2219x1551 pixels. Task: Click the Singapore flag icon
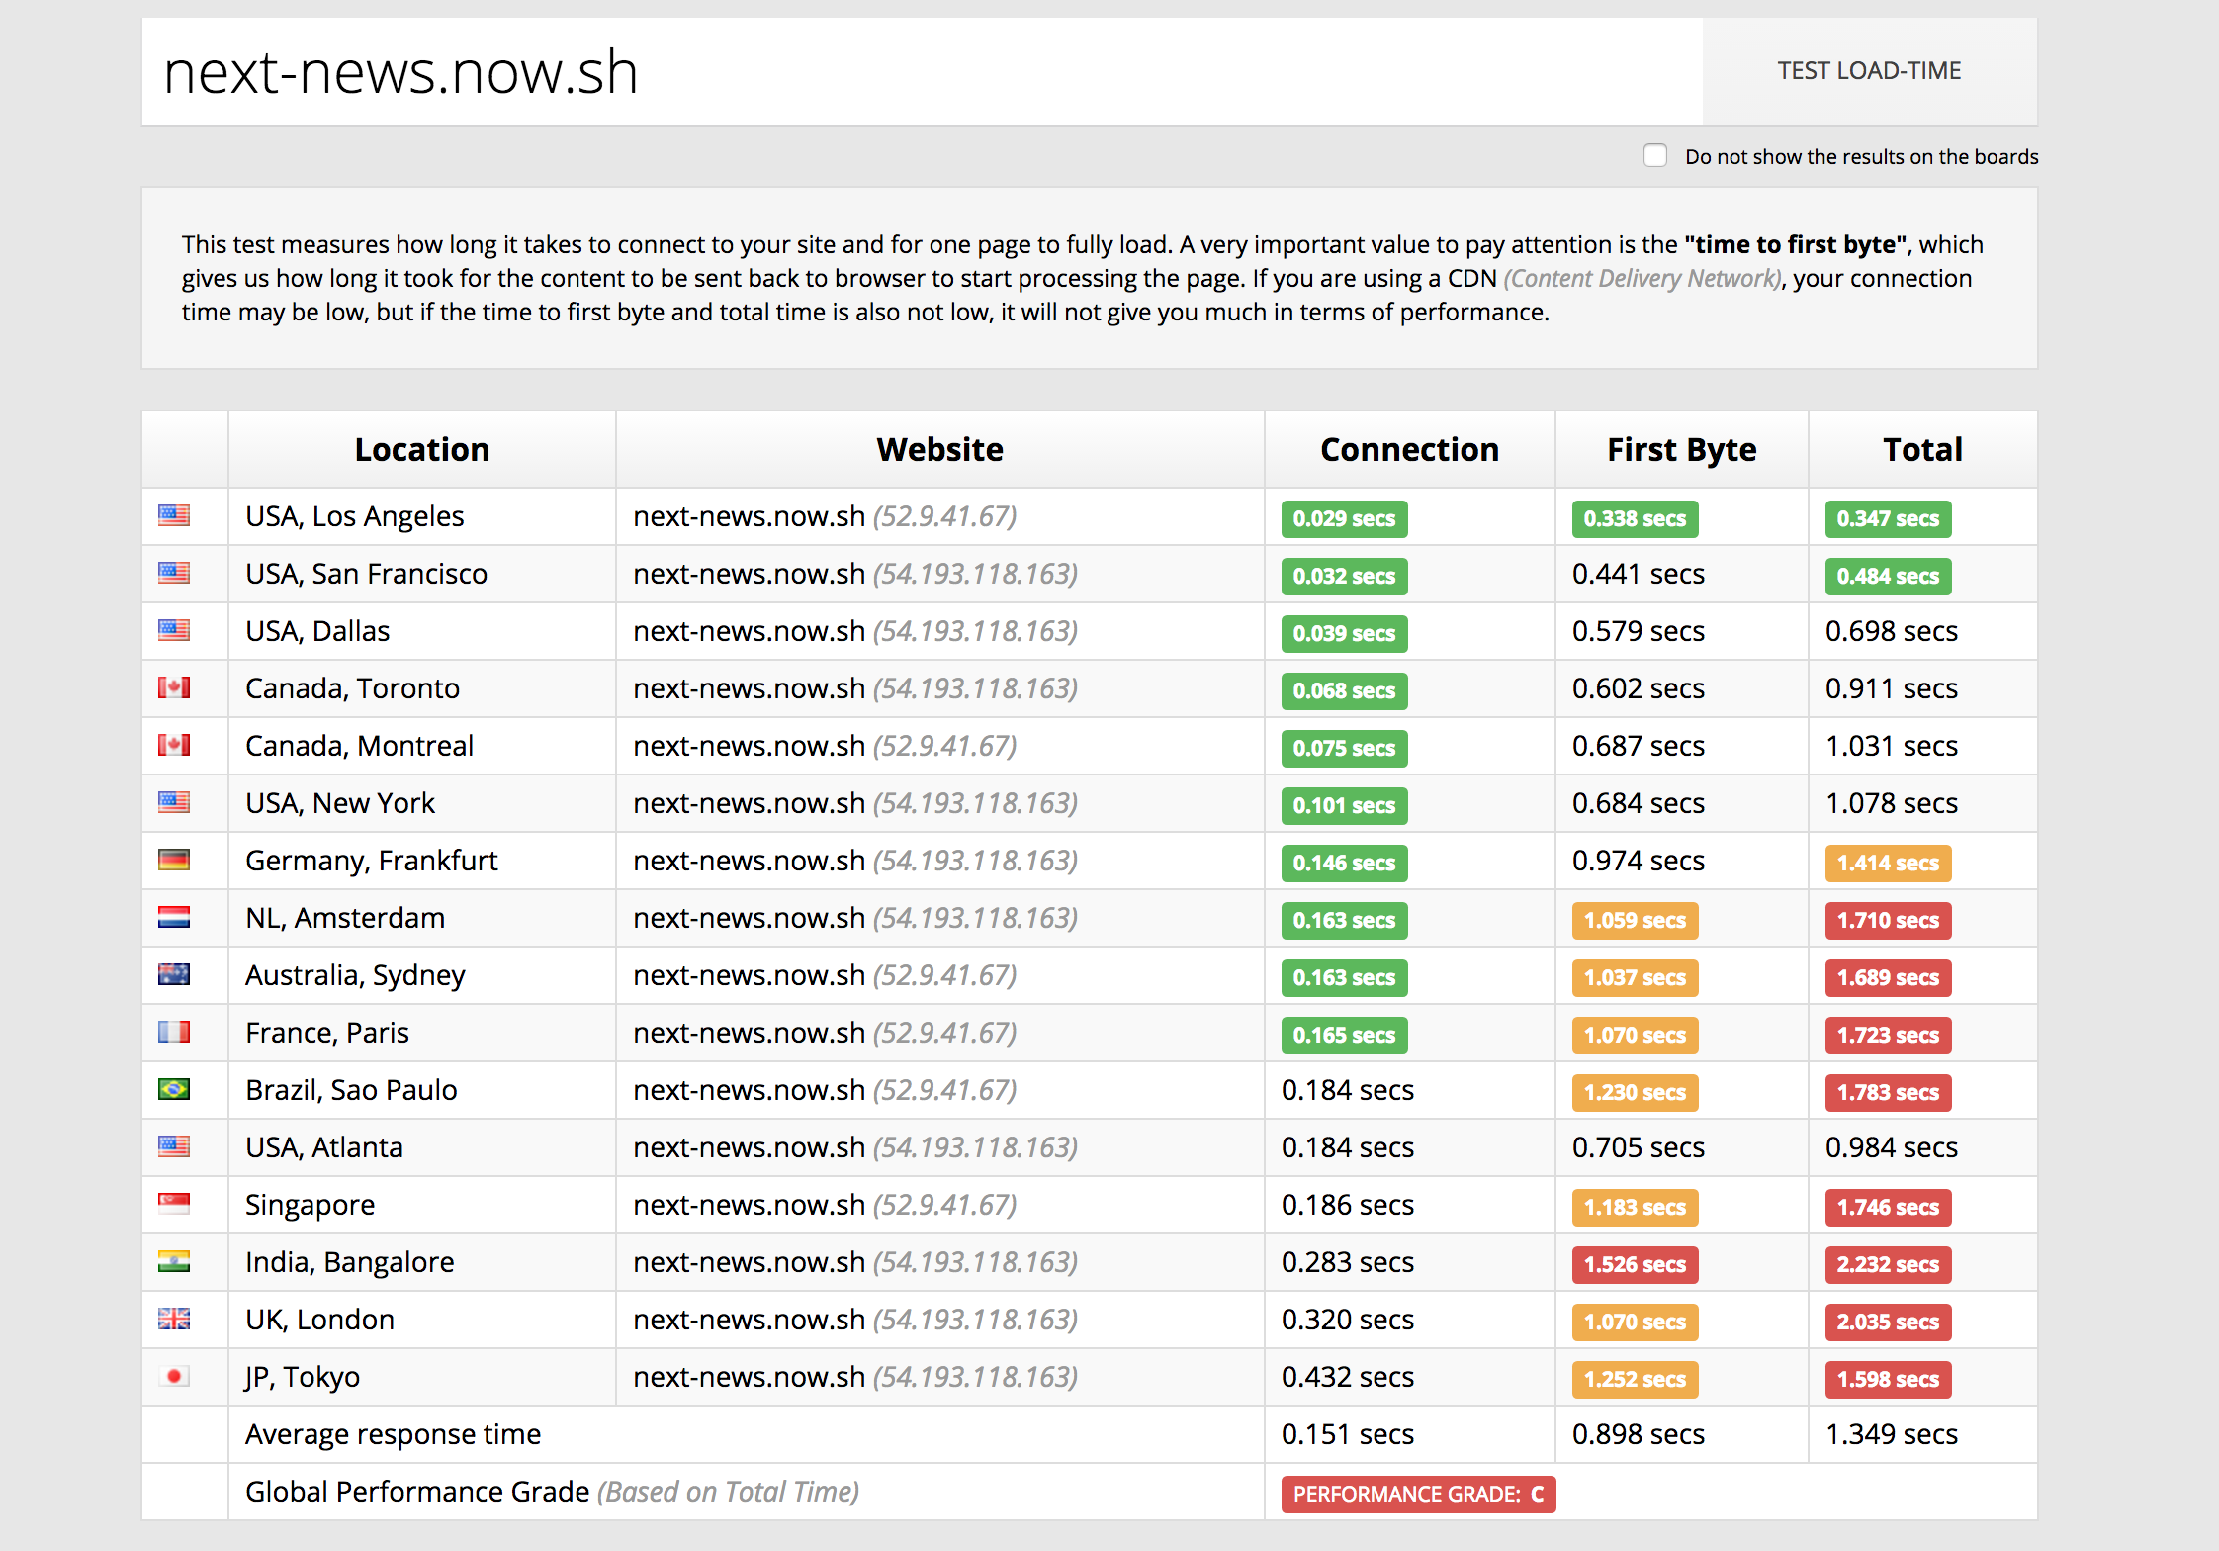[174, 1204]
